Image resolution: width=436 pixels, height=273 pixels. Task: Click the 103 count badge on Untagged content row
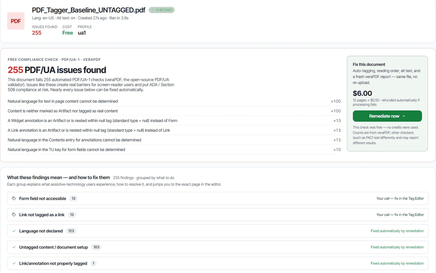[x=96, y=247]
